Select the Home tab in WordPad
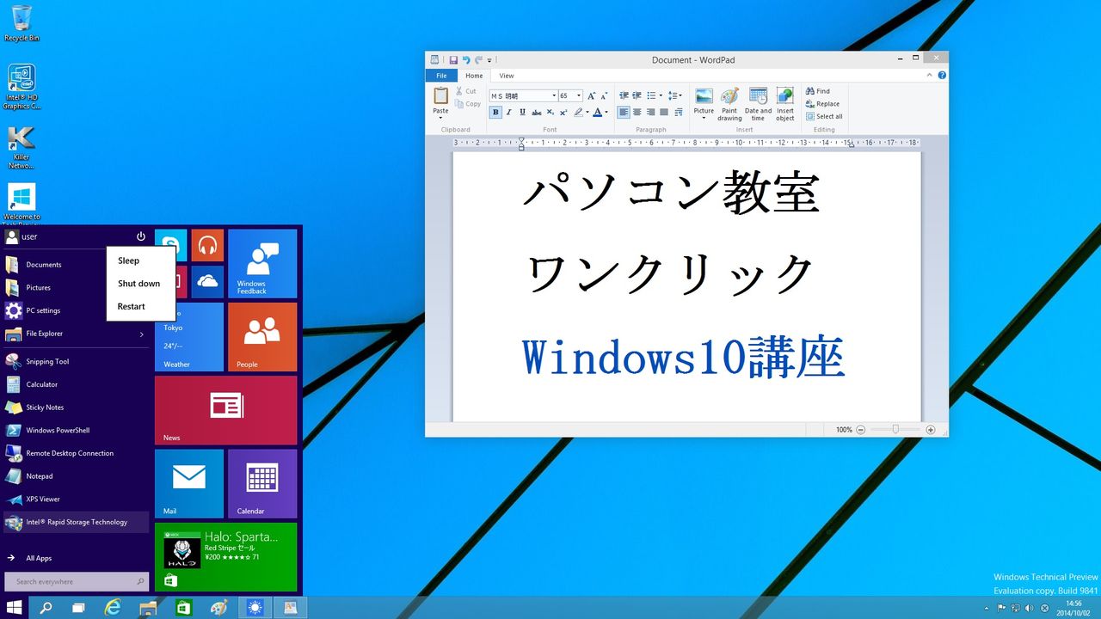Screen dimensions: 1101x619 click(474, 76)
